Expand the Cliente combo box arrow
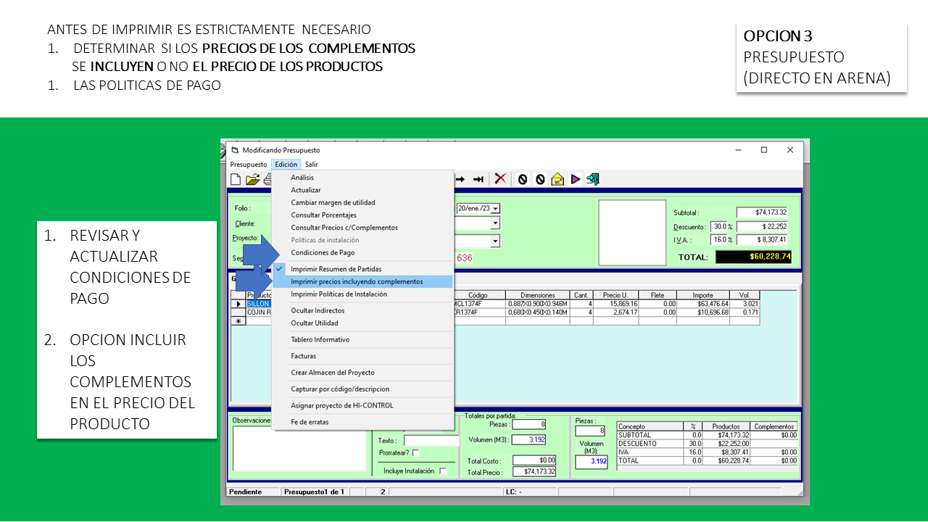Image resolution: width=928 pixels, height=522 pixels. [x=496, y=224]
